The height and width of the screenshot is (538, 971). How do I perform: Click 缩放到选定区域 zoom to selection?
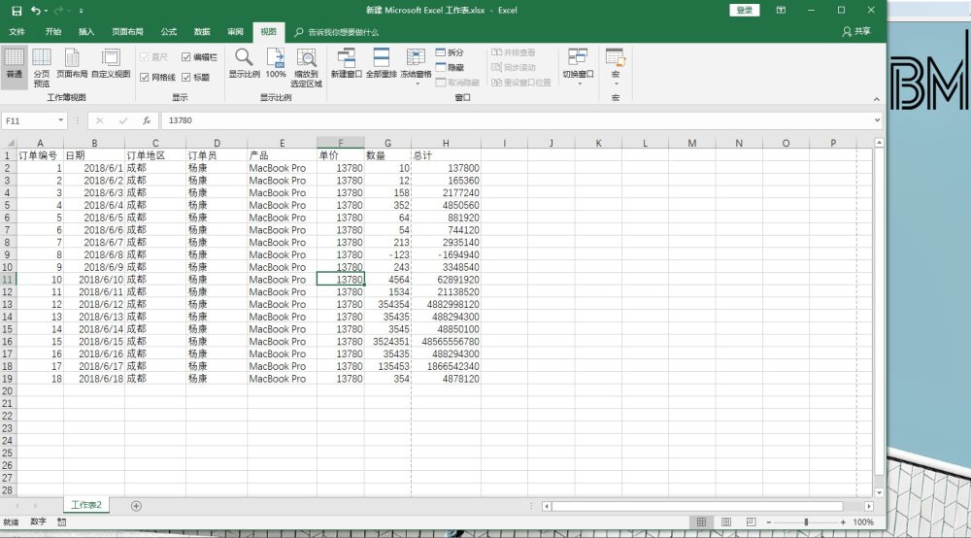[307, 66]
